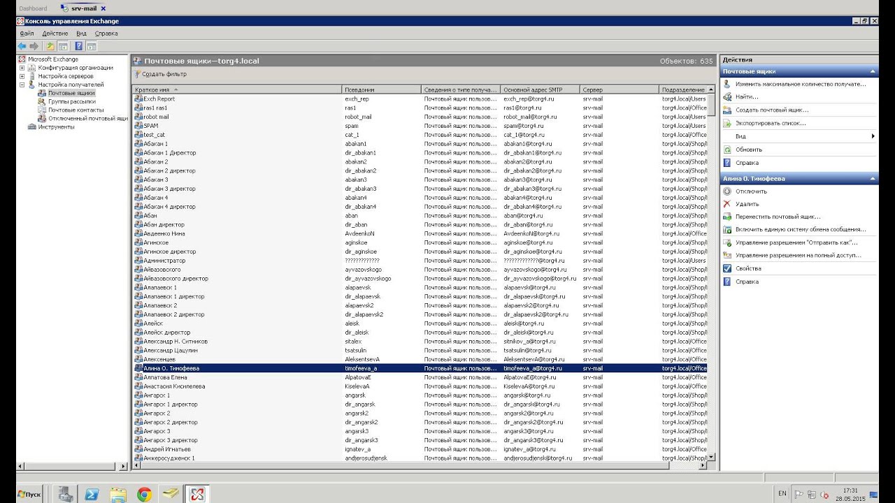Click the Forward arrow toolbar icon
Viewport: 895px width, 503px height.
click(34, 46)
